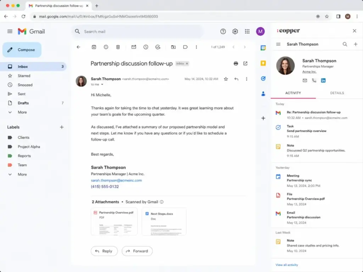This screenshot has height=272, width=363.
Task: Switch to the DETAILS tab
Action: 337,93
